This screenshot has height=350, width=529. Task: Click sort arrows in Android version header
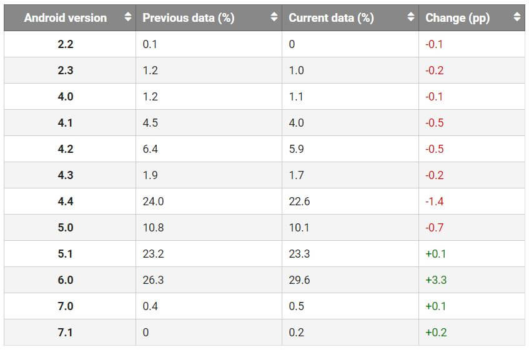(x=128, y=17)
